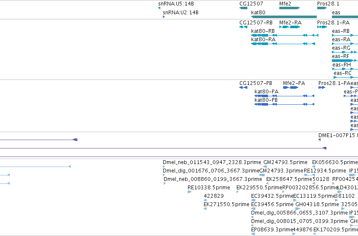
Task: Click the CG12507 gene bar
Action: [243, 8]
